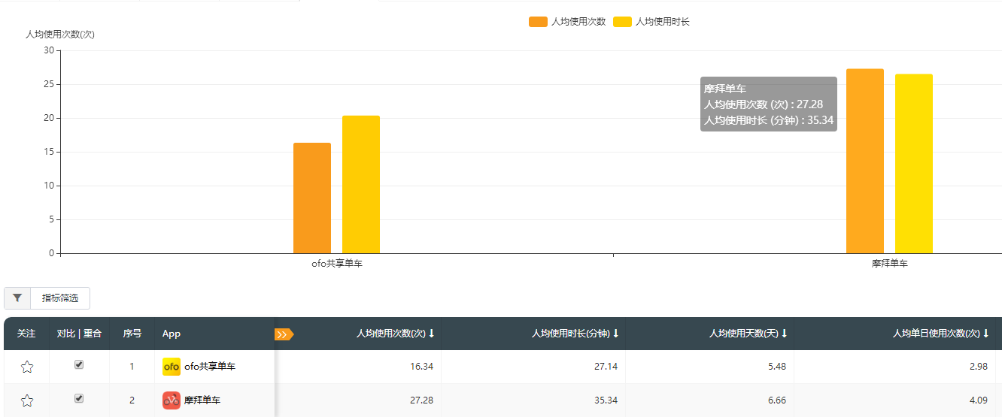Sort by 人均单日使用次数(次) column arrow
This screenshot has height=417, width=1002.
(986, 334)
